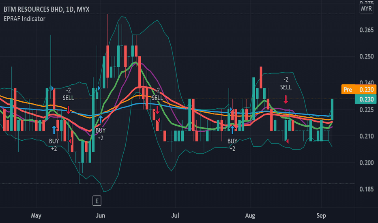Click the 0.200 price scale value
378x223 pixels.
(366, 163)
